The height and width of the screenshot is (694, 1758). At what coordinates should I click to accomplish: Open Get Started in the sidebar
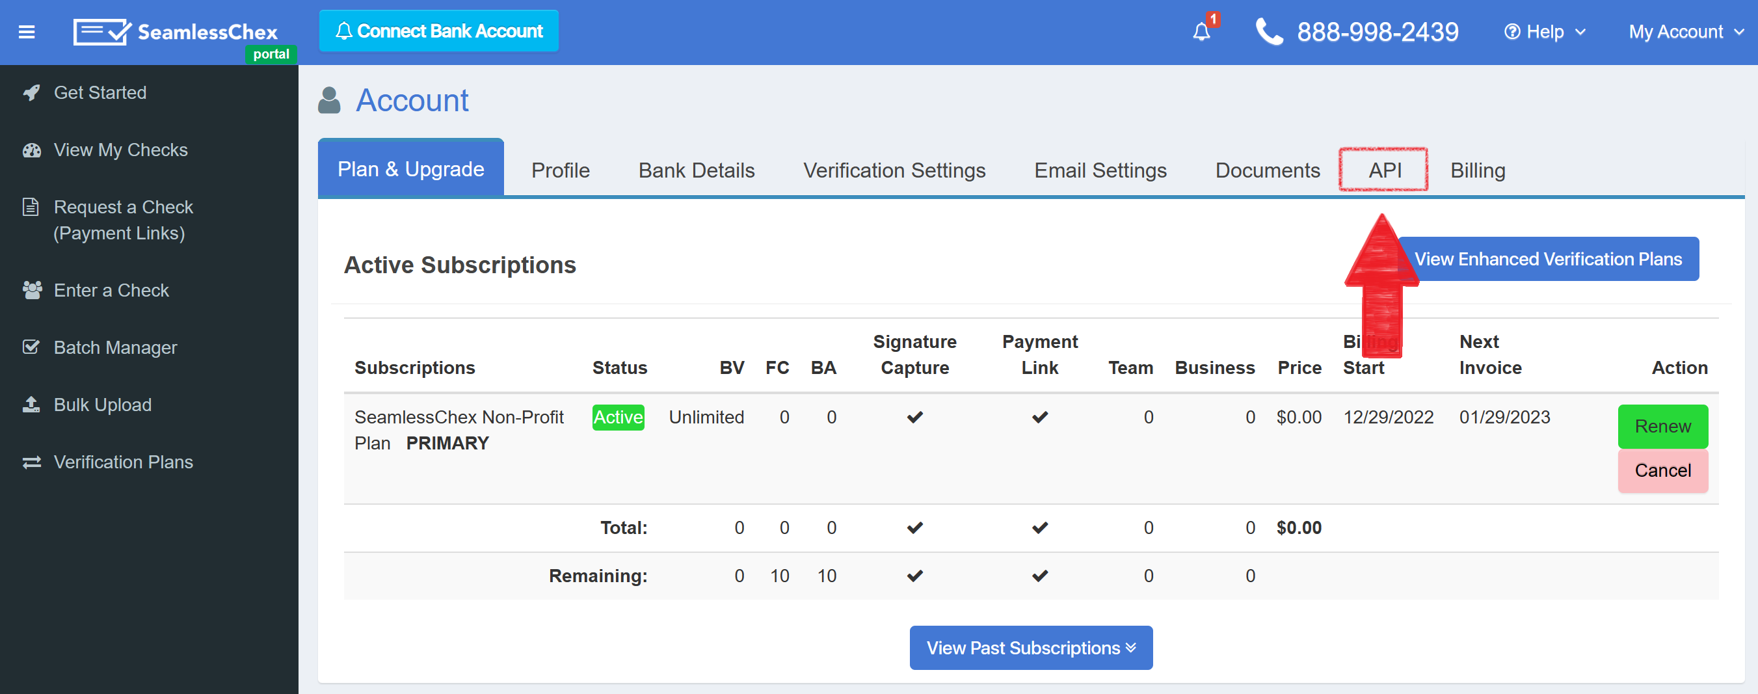coord(100,93)
